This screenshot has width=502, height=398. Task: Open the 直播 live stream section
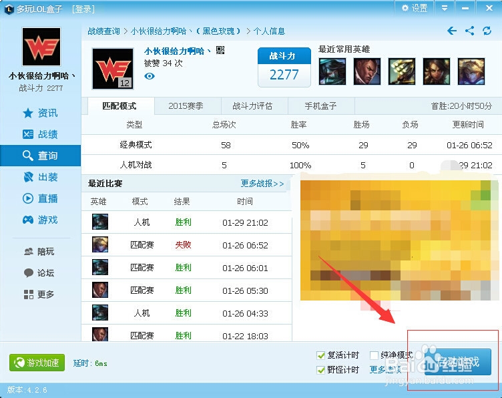click(x=40, y=198)
